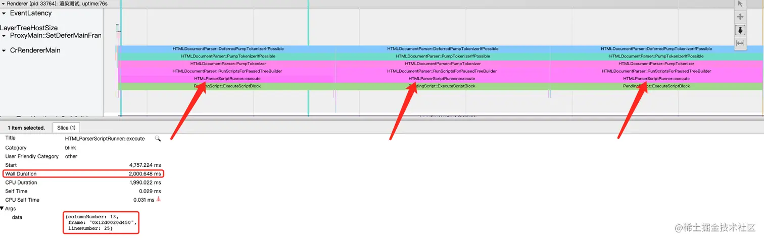Click the "User Friendly Category" label

click(x=32, y=156)
